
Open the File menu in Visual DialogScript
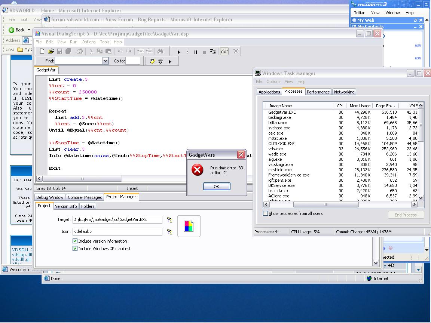[39, 42]
